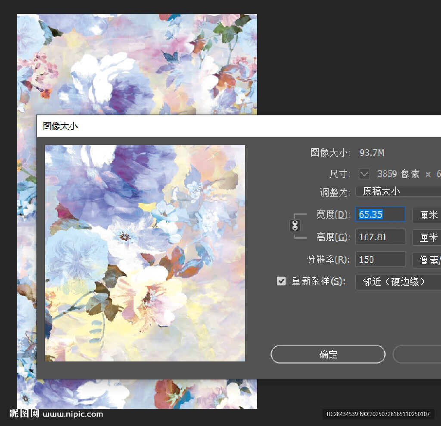Open the width unit dropdown 厘米
Viewport: 441px width, 426px height.
point(427,215)
